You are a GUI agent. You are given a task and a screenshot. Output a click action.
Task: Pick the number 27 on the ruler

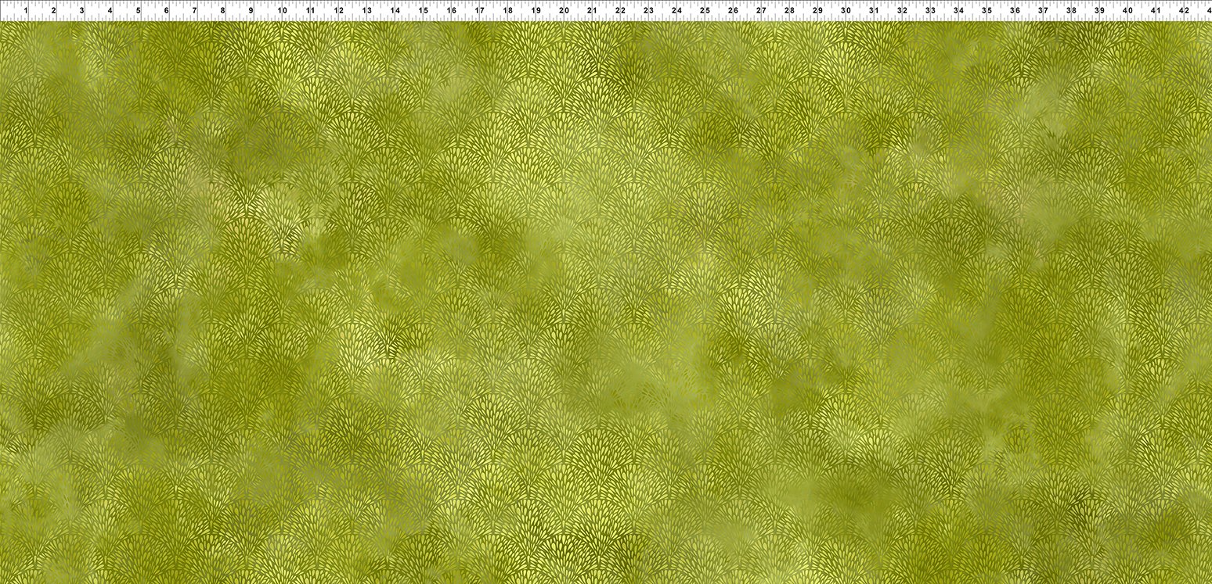(761, 11)
